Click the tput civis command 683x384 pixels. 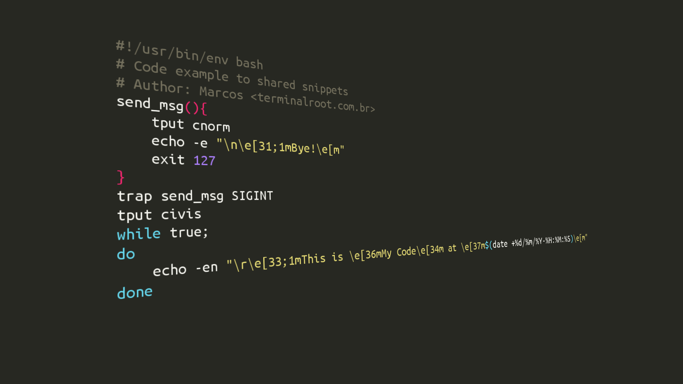(x=158, y=215)
